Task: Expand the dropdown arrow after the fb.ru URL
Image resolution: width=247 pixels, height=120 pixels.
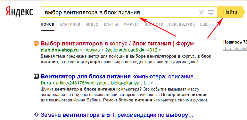Action: tap(152, 83)
